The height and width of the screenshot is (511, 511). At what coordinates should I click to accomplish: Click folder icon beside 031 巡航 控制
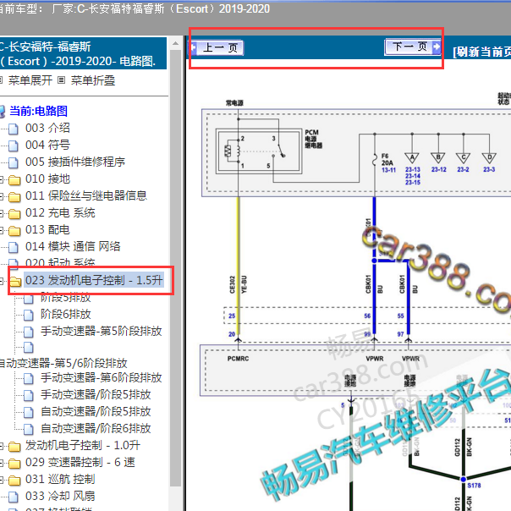[x=14, y=481]
